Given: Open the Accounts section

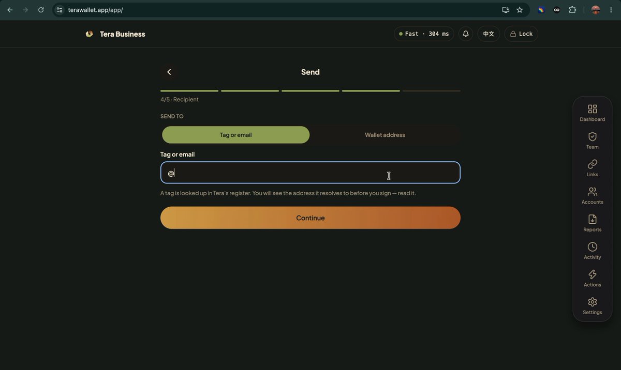Looking at the screenshot, I should tap(592, 196).
